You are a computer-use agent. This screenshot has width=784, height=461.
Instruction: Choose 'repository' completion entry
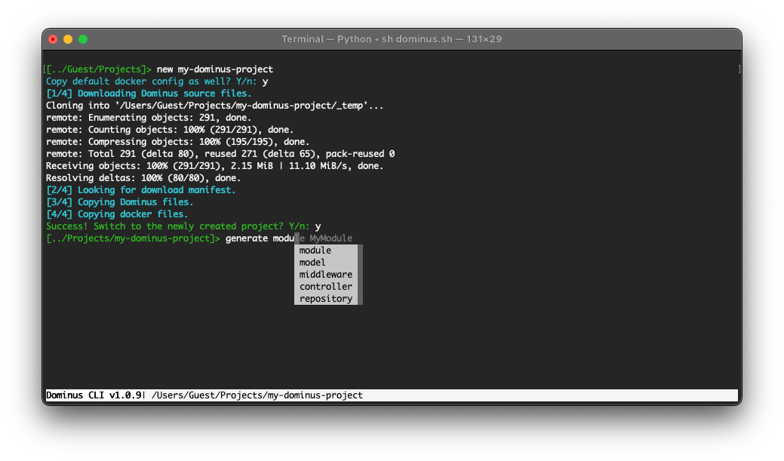325,299
